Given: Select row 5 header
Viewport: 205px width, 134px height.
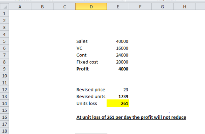Looking at the screenshot, I should point(4,41).
